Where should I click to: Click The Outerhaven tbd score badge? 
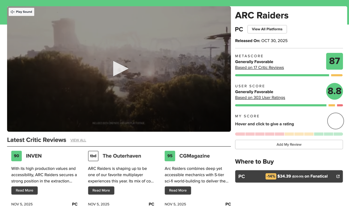(x=93, y=156)
